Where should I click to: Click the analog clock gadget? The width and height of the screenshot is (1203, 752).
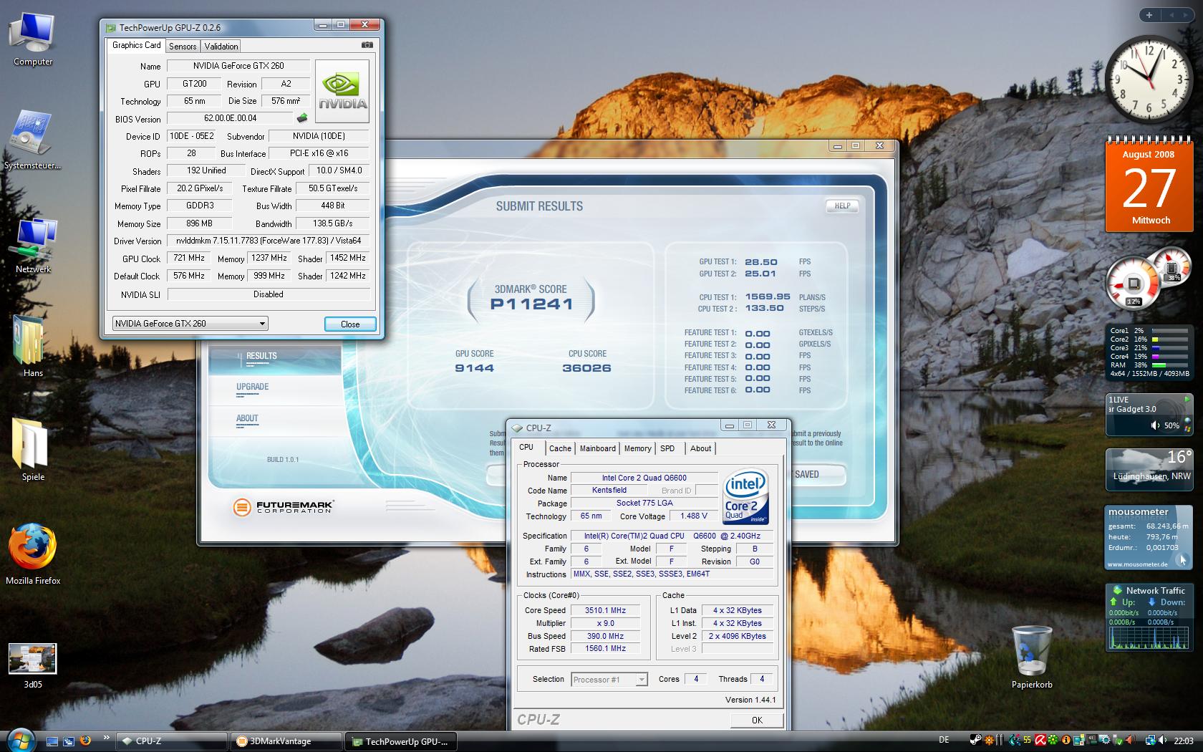coord(1148,79)
